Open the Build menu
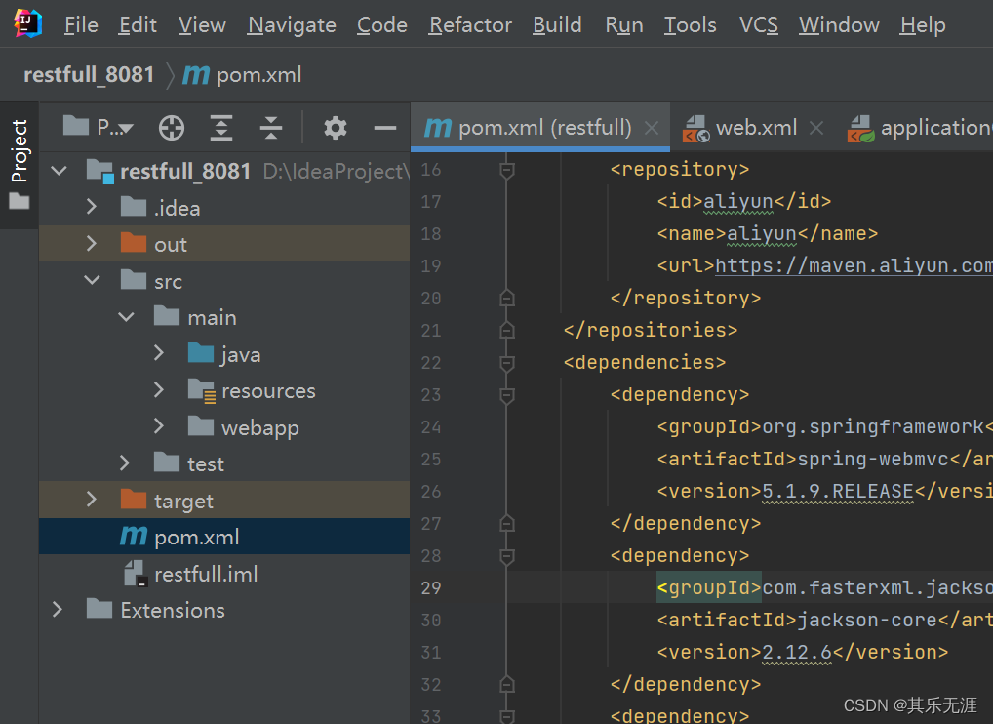 click(557, 24)
